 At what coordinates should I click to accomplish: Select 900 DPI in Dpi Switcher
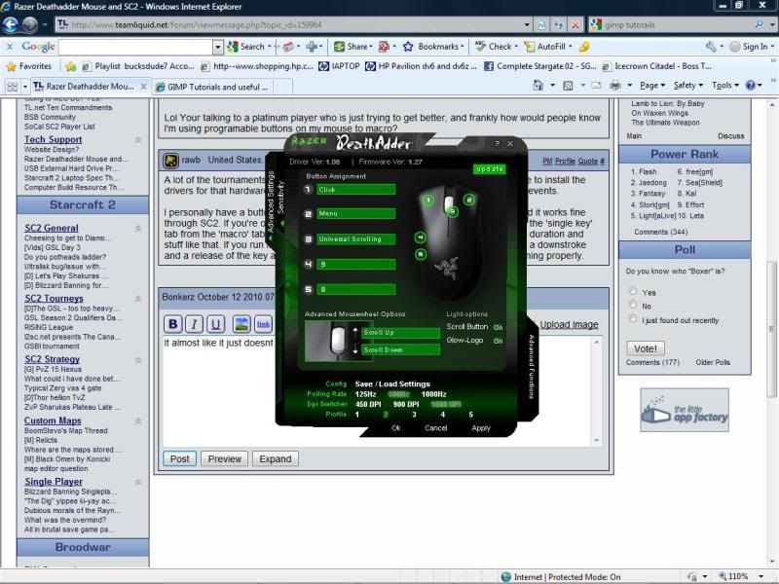pyautogui.click(x=406, y=404)
